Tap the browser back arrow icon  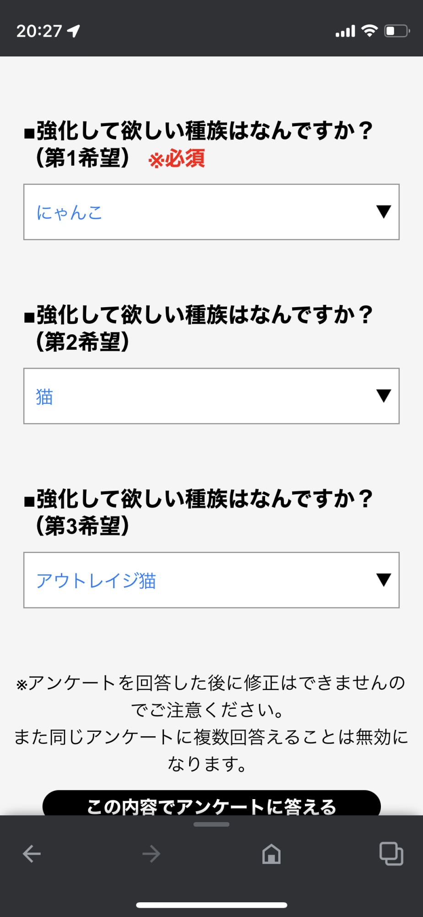(x=32, y=854)
